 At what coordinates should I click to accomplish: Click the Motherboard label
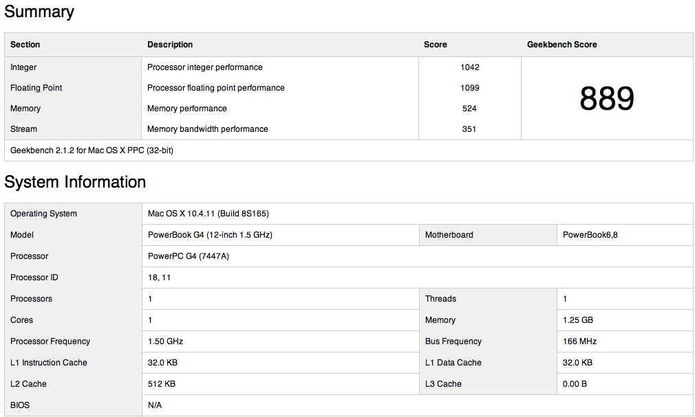tap(449, 235)
